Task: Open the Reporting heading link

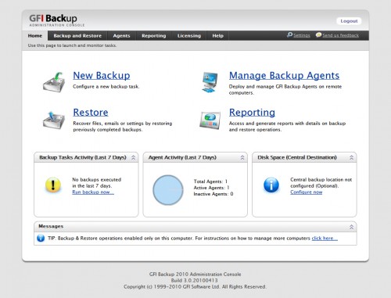Action: coord(252,113)
